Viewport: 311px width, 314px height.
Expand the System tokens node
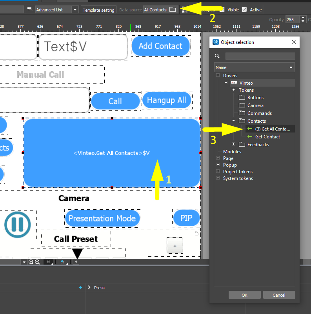point(218,178)
